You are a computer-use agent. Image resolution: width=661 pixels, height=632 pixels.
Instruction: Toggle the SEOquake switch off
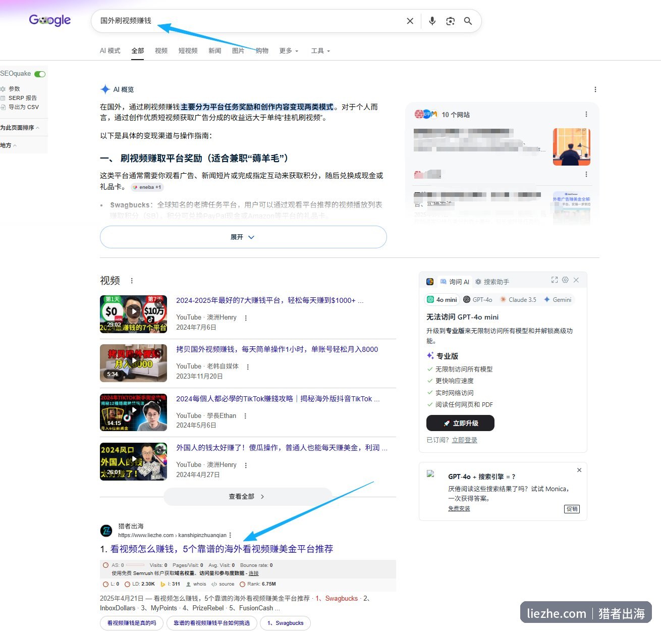[40, 74]
